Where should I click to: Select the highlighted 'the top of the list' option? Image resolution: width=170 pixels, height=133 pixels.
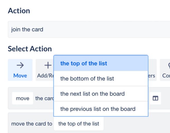click(x=101, y=63)
